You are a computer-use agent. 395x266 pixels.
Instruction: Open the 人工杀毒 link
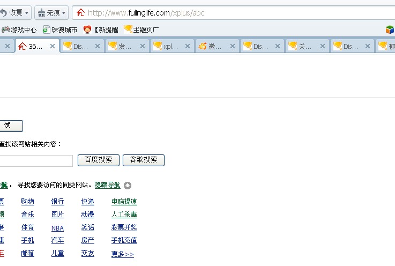tap(124, 215)
